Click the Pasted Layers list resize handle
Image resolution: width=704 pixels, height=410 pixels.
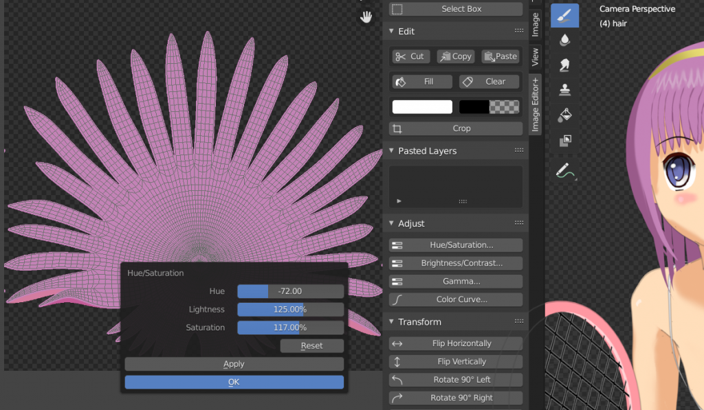pyautogui.click(x=463, y=201)
